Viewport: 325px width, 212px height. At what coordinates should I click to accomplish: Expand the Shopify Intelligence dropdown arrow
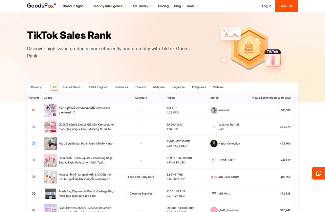[125, 6]
